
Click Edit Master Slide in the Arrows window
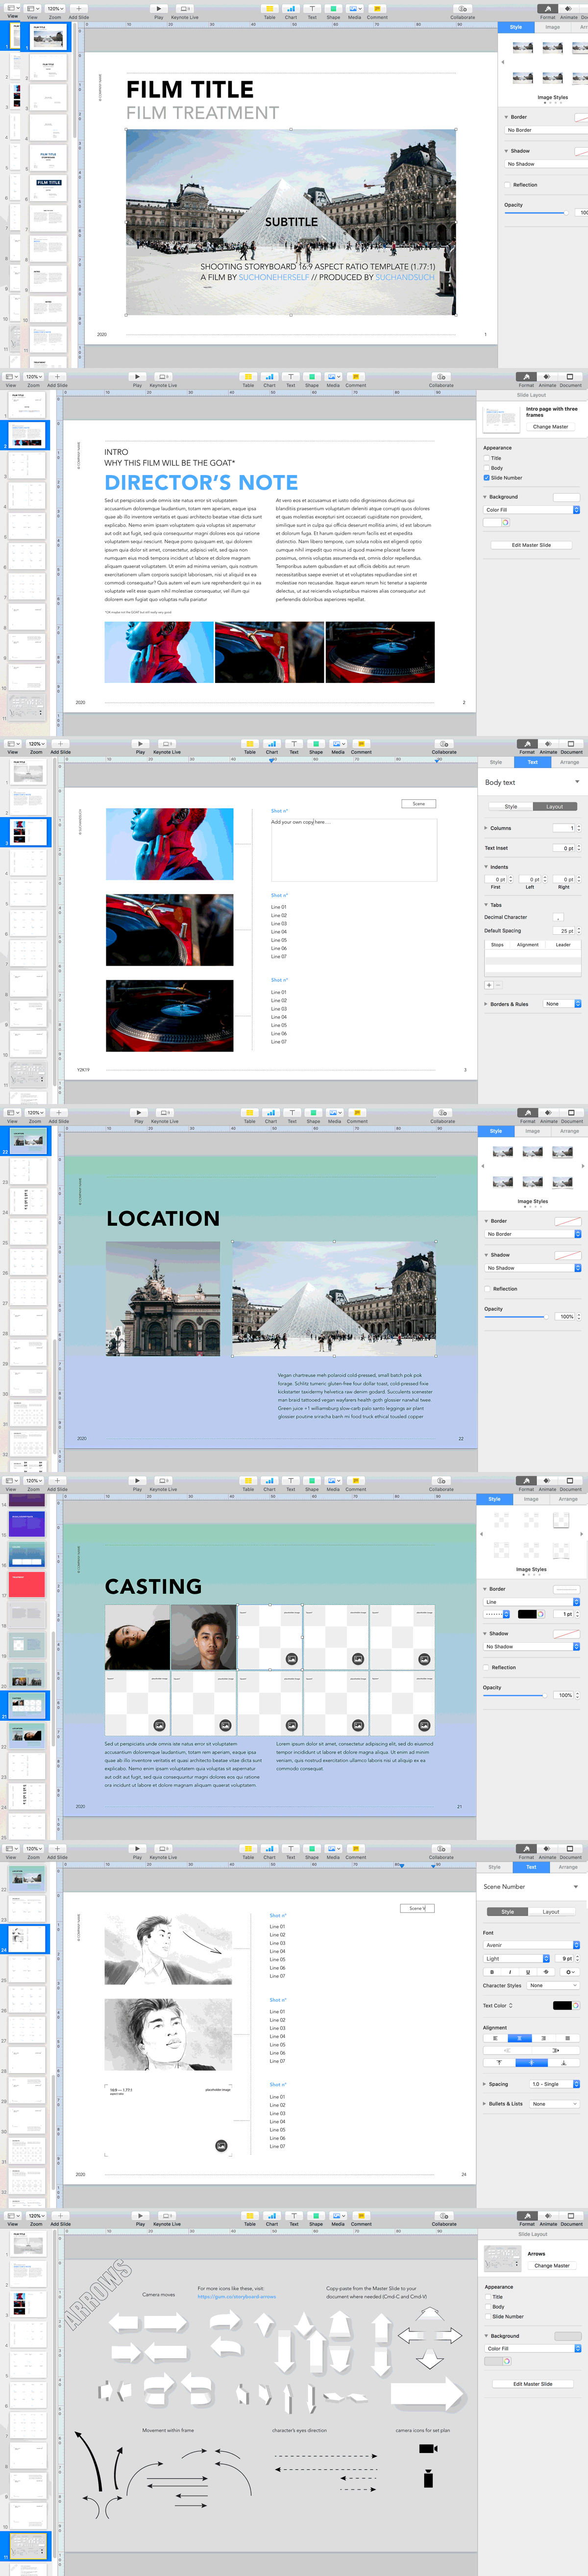click(x=532, y=2384)
